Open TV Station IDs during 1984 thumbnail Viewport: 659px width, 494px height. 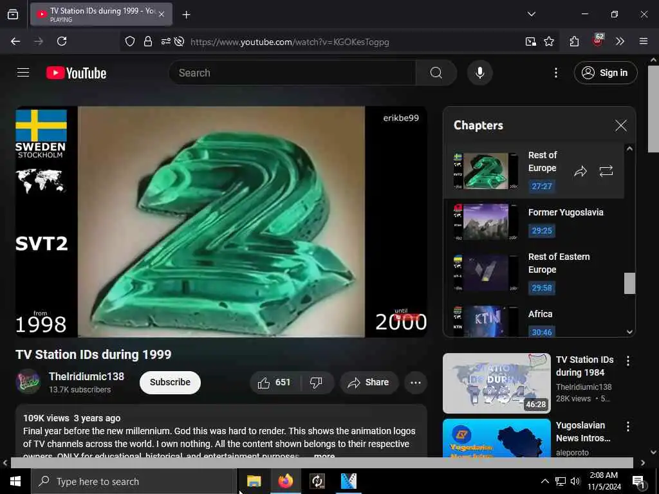[x=496, y=383]
